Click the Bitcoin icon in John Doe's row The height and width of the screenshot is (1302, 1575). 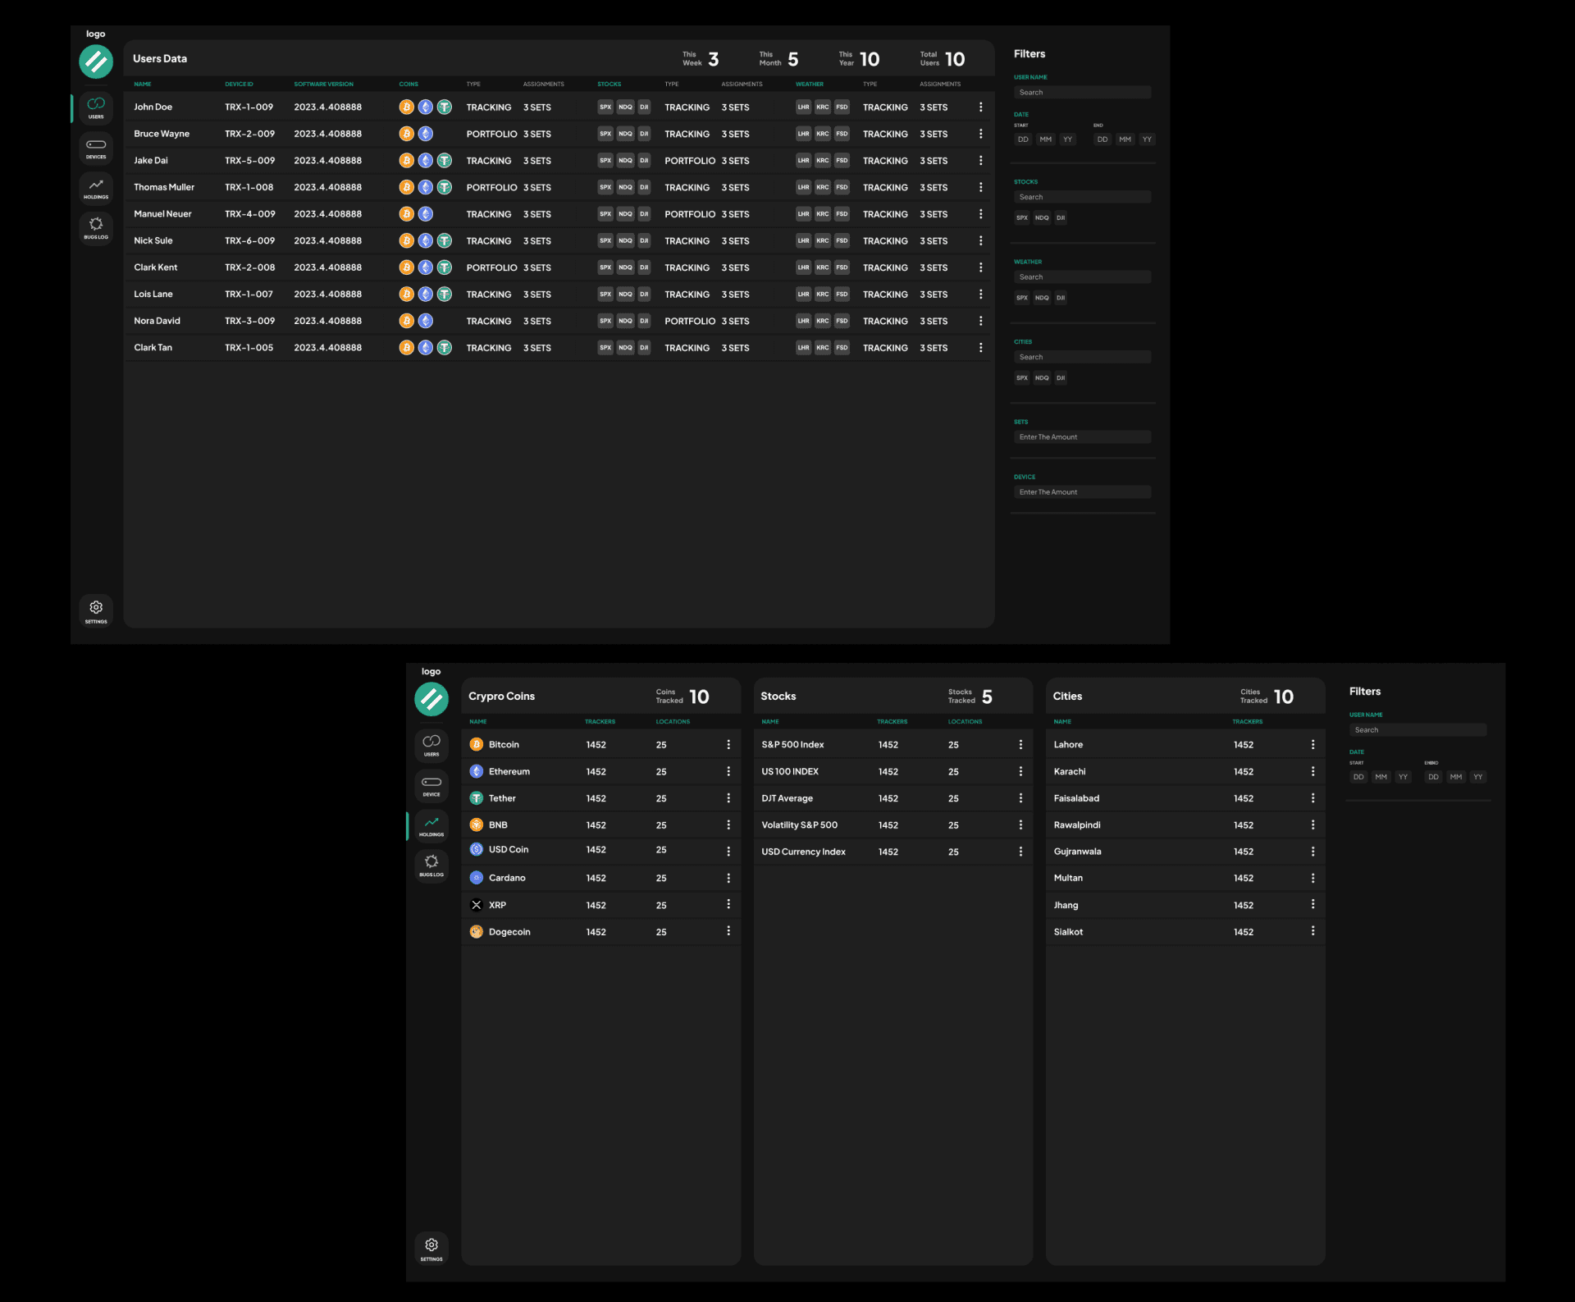(x=406, y=107)
